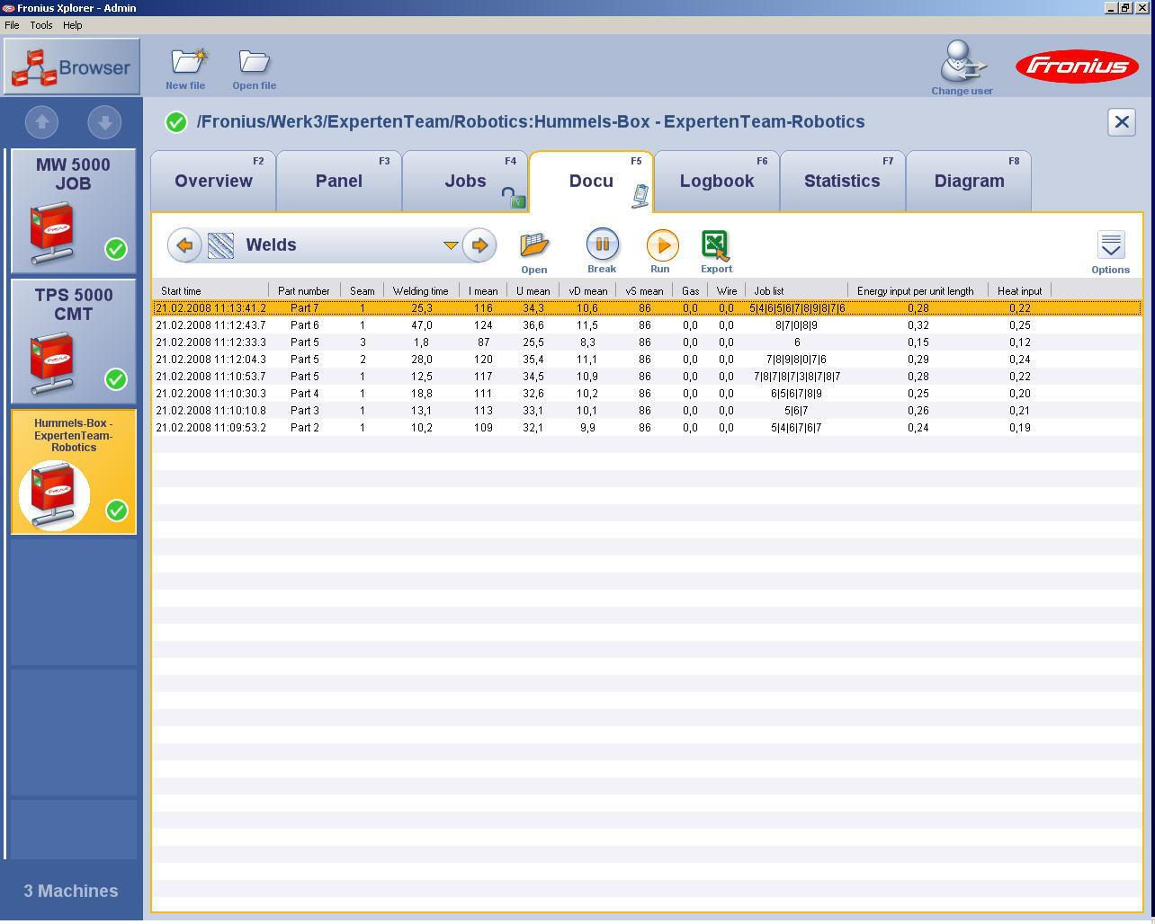The width and height of the screenshot is (1155, 924).
Task: Sort by vS mean column header
Action: [x=644, y=290]
